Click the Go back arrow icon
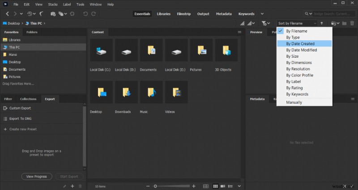The height and width of the screenshot is (190, 358). pyautogui.click(x=8, y=14)
